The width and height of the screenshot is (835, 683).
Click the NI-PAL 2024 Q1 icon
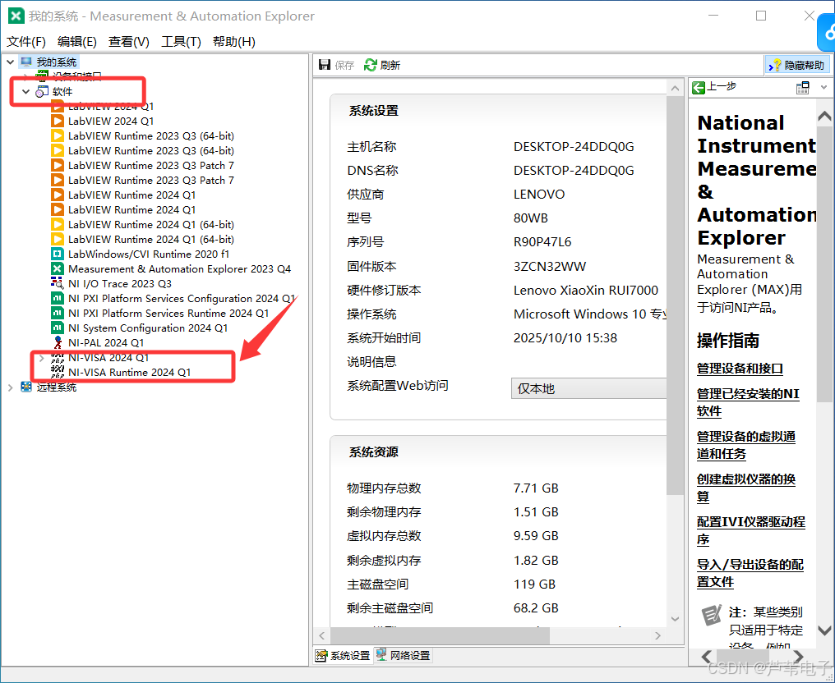point(58,342)
